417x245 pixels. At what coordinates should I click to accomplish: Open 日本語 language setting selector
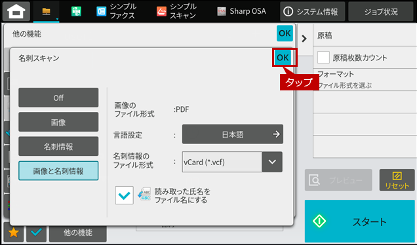click(x=233, y=134)
